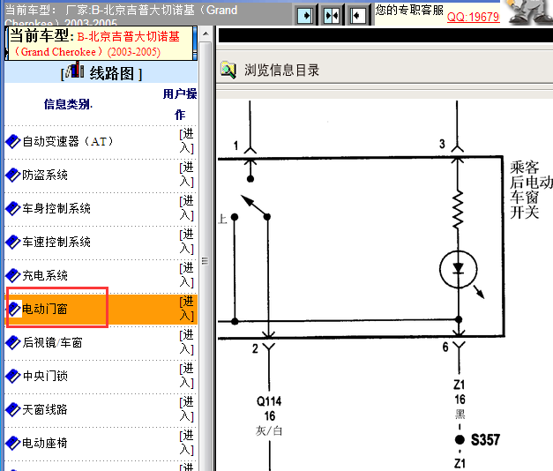Click the book icon beside 充电系统
The image size is (553, 471).
[12, 275]
